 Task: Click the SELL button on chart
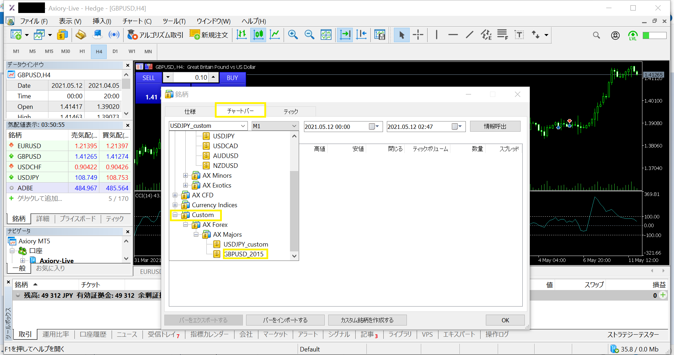tap(148, 78)
